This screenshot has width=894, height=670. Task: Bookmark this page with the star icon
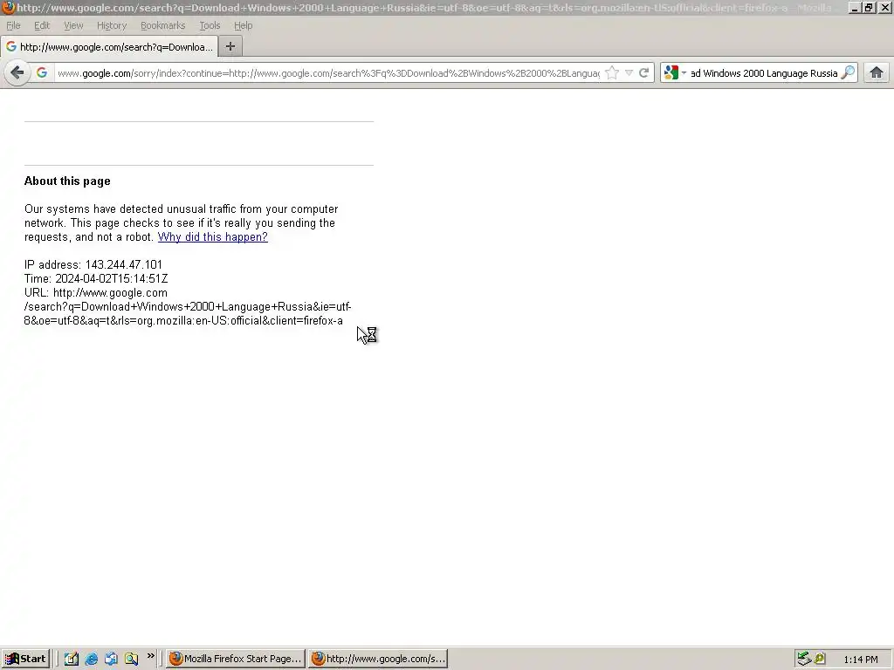click(x=612, y=73)
